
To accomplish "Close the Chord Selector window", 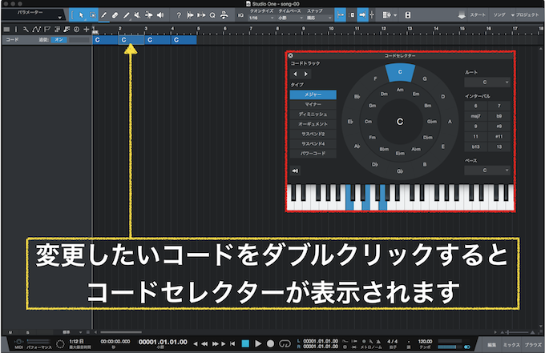I will click(x=291, y=55).
